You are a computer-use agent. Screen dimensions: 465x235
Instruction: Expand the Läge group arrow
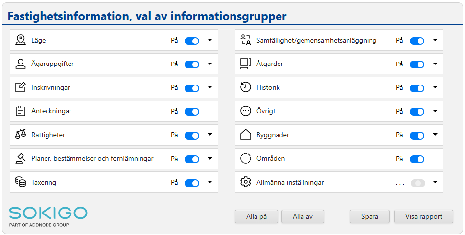[x=210, y=40]
